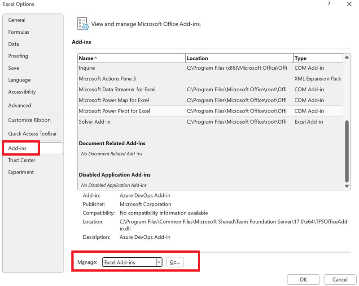The height and width of the screenshot is (286, 359).
Task: Select Add-ins in the sidebar
Action: click(33, 148)
